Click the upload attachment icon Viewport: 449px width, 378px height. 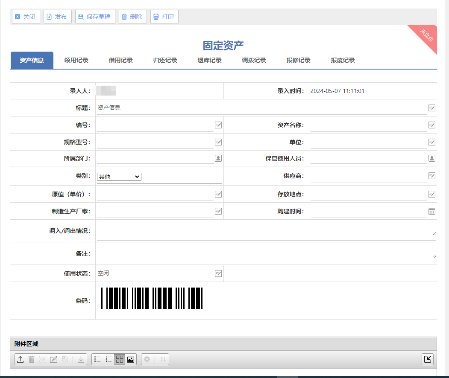20,359
